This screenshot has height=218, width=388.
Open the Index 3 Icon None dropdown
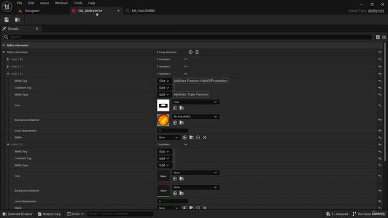(x=196, y=173)
